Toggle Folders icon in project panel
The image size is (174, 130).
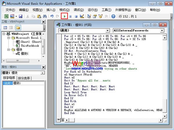click(x=18, y=28)
